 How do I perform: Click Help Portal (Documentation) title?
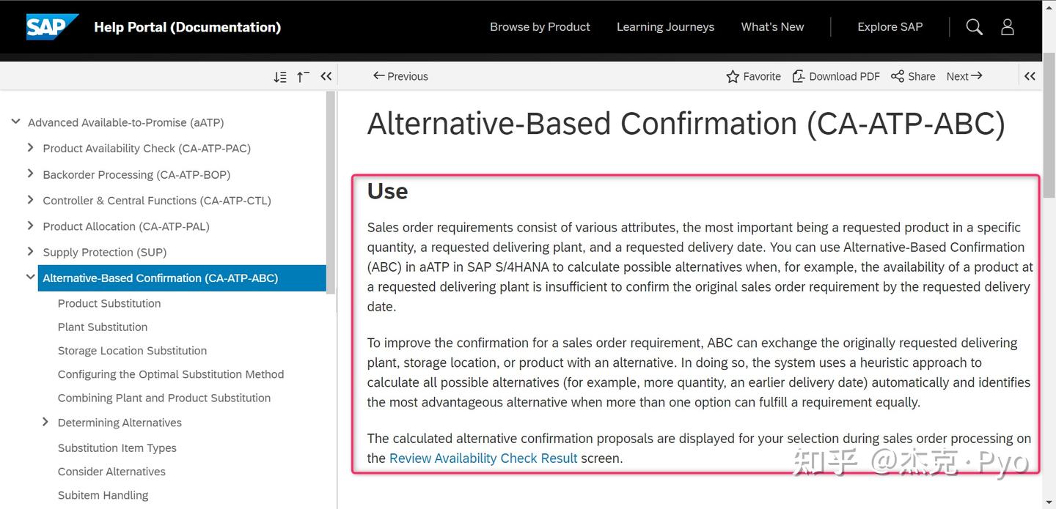[x=187, y=27]
